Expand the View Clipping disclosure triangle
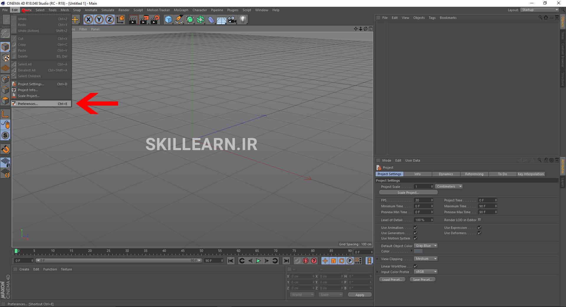 point(377,259)
